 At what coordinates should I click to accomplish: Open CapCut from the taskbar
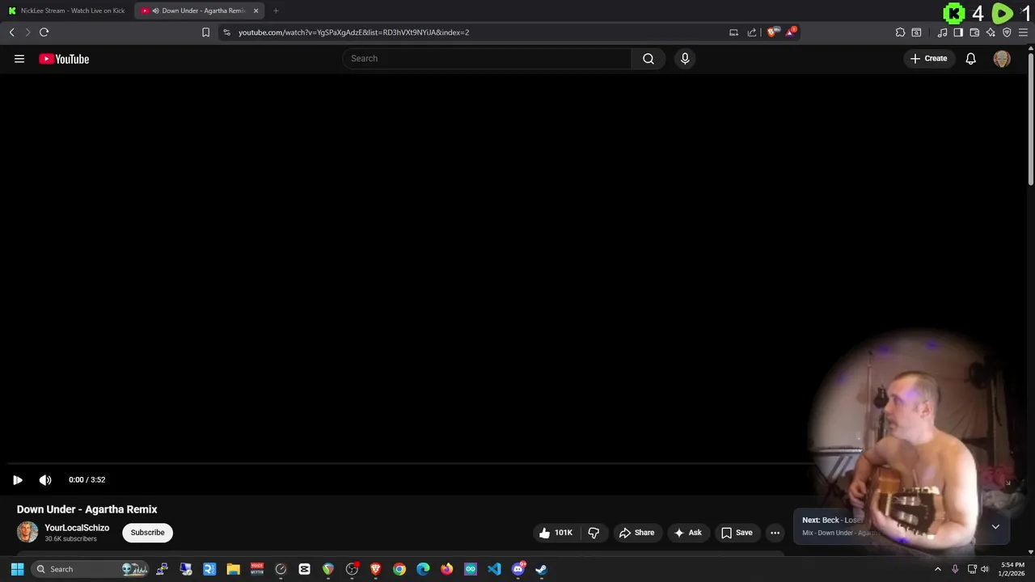click(x=304, y=569)
